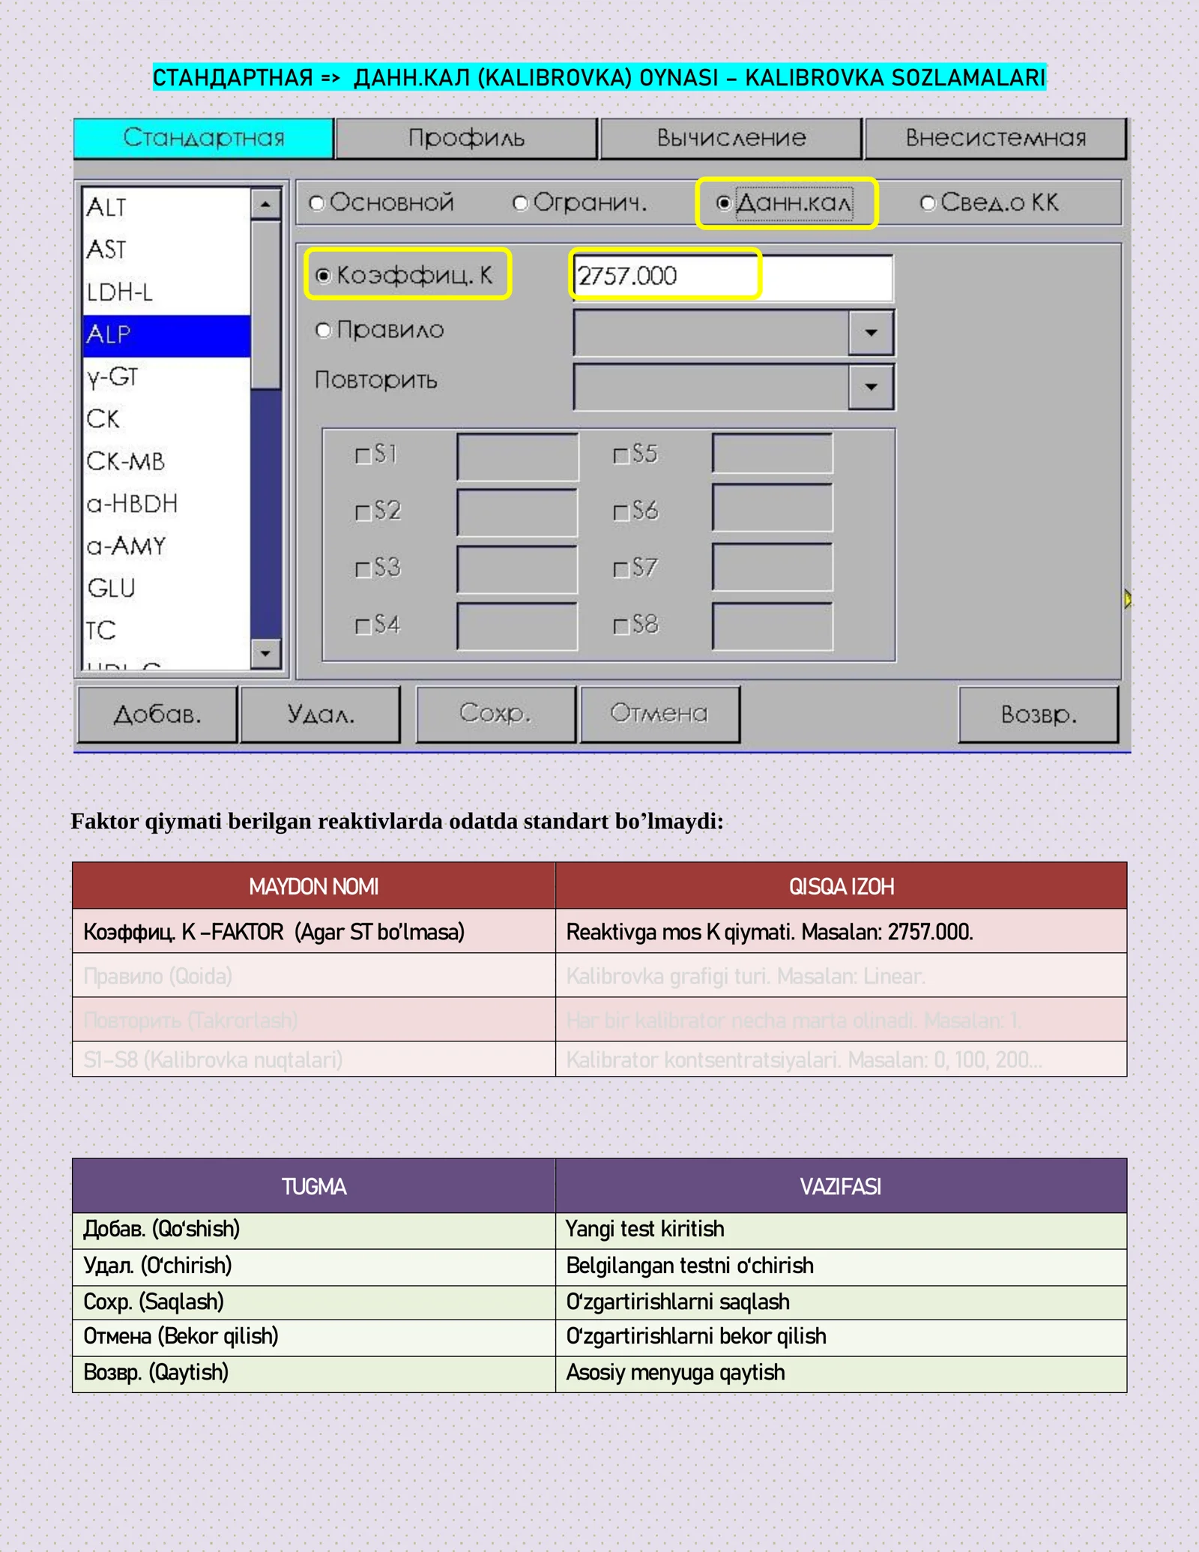Open the Вычисление tab
Screen dimensions: 1199x1552
point(731,139)
